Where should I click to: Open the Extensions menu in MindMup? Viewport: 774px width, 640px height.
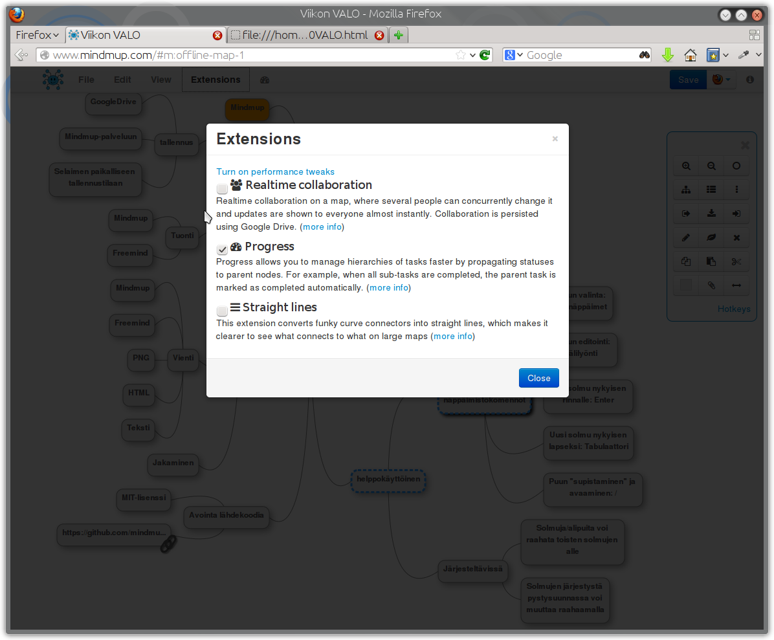pyautogui.click(x=216, y=80)
